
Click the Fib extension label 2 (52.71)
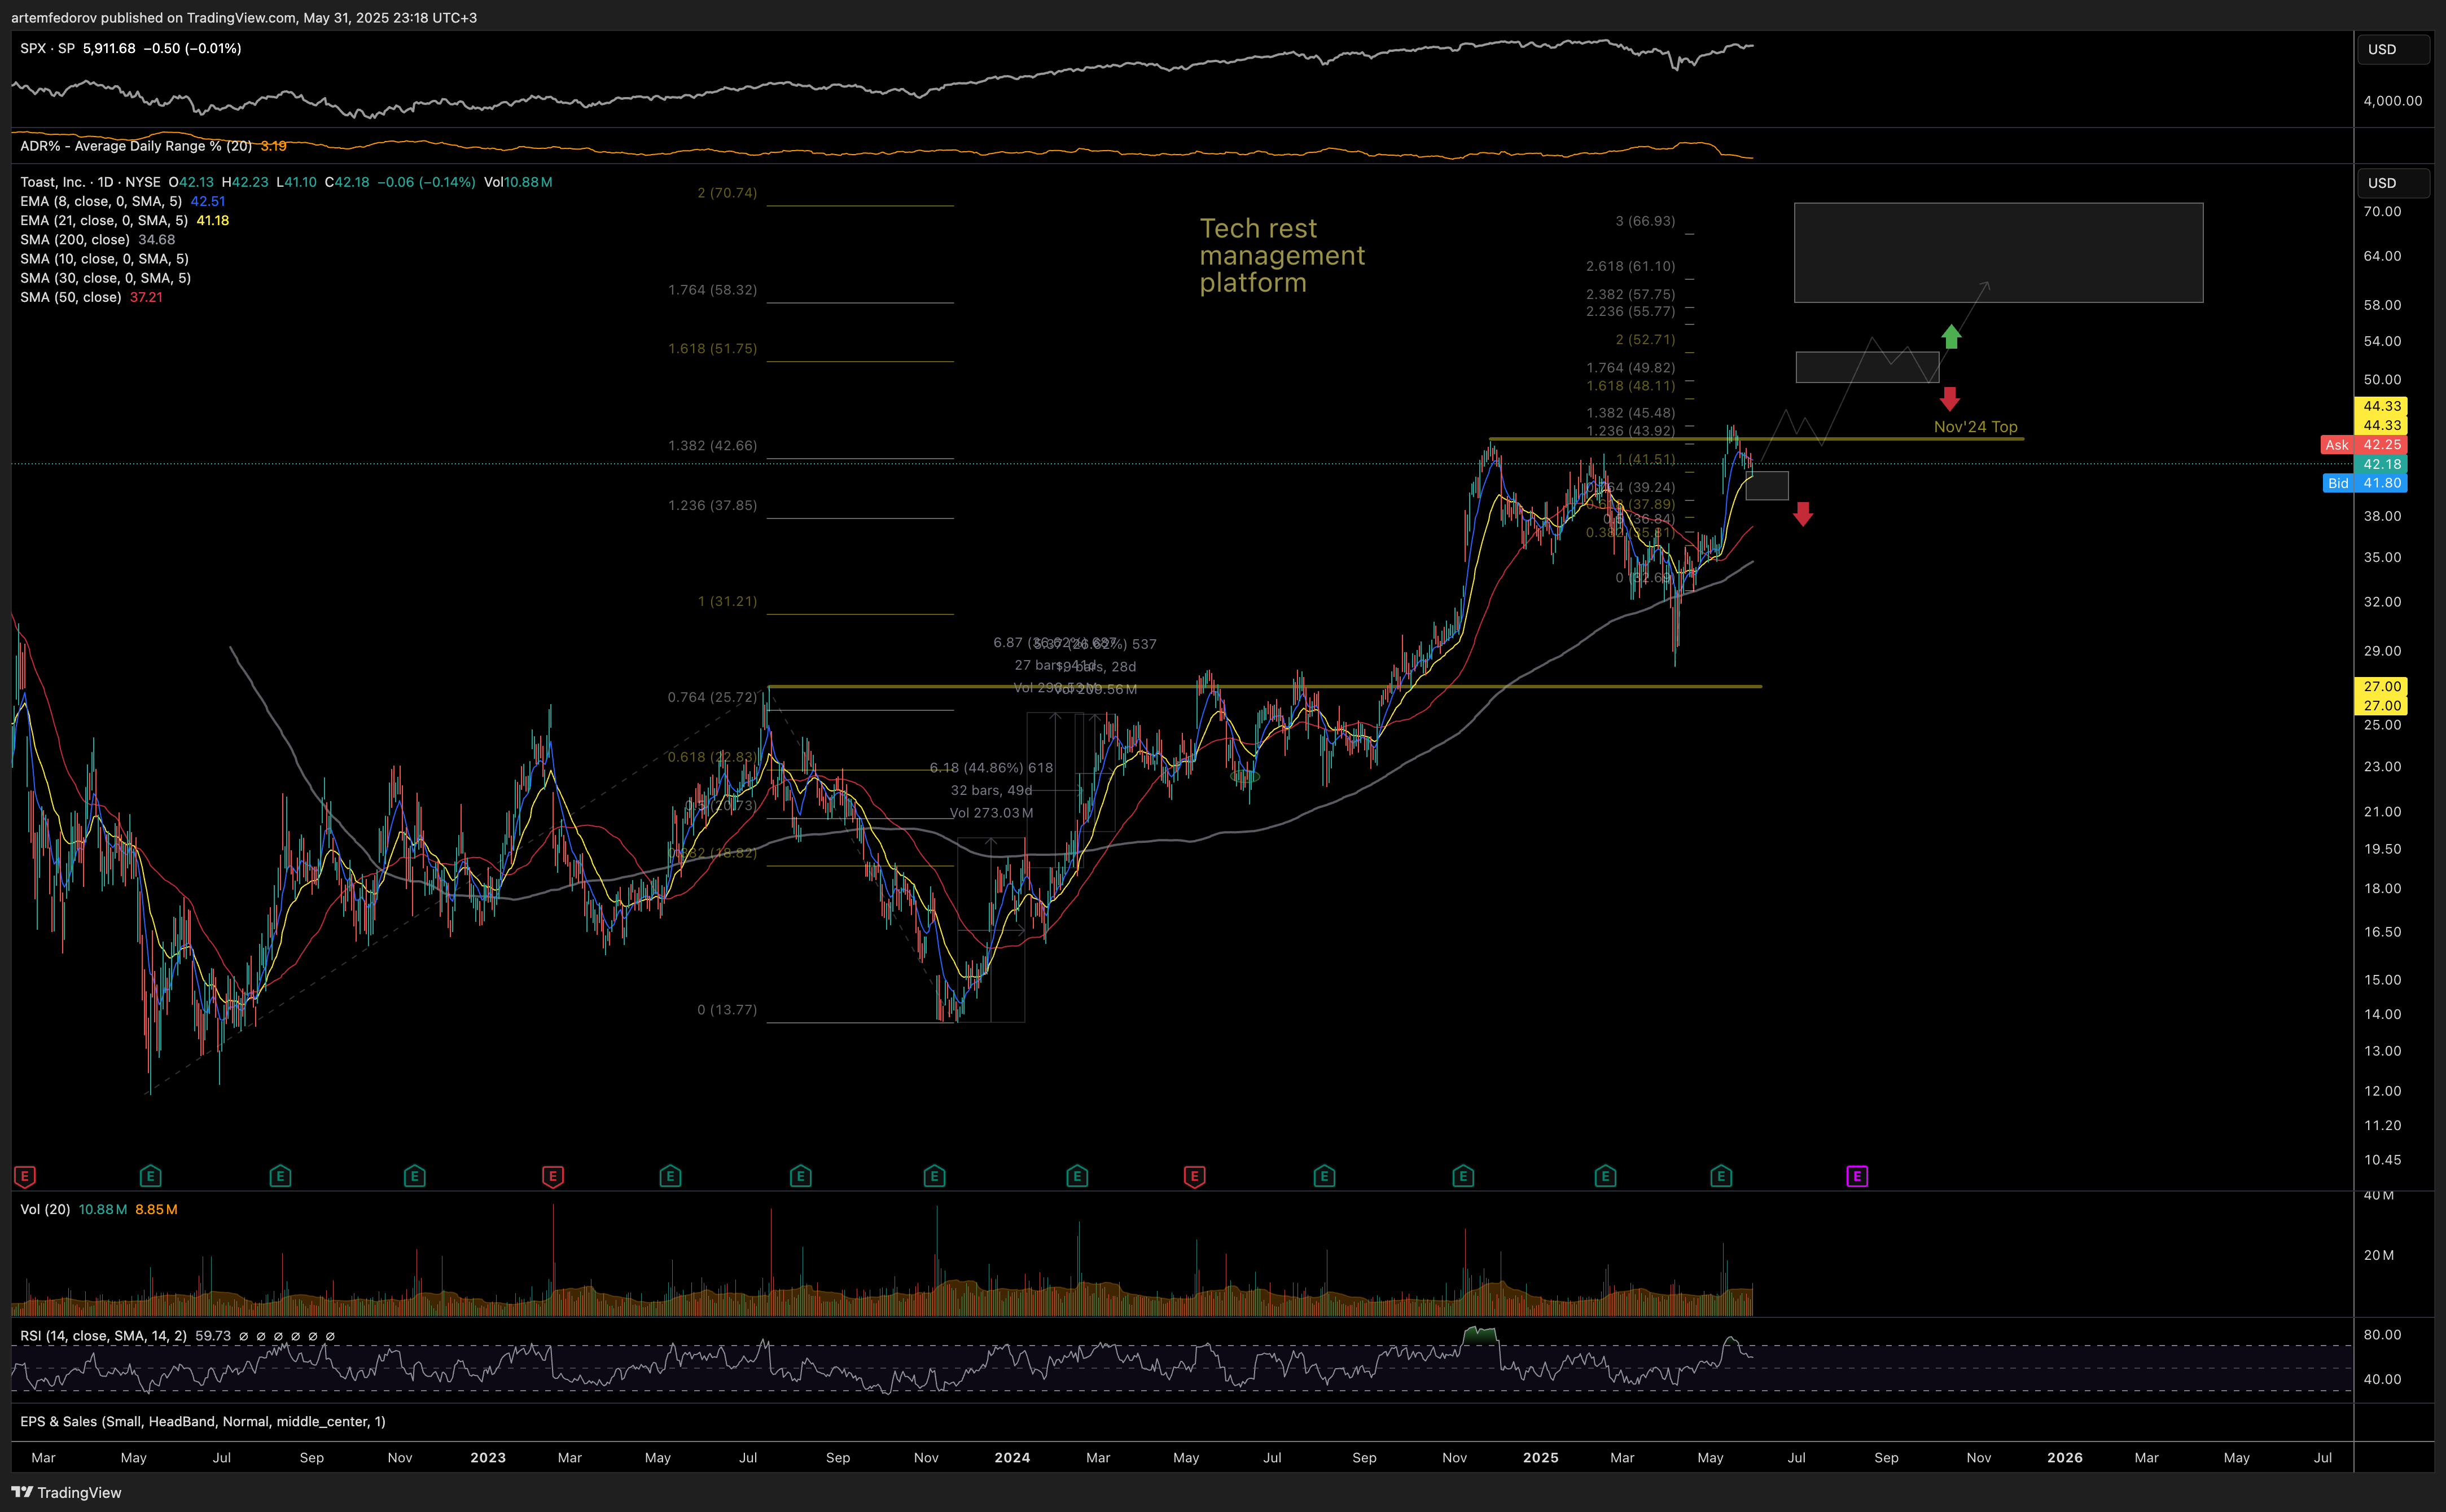[x=1645, y=340]
